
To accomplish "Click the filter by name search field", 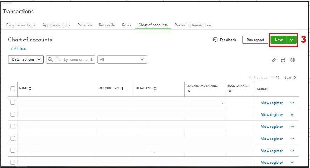I will coord(74,59).
